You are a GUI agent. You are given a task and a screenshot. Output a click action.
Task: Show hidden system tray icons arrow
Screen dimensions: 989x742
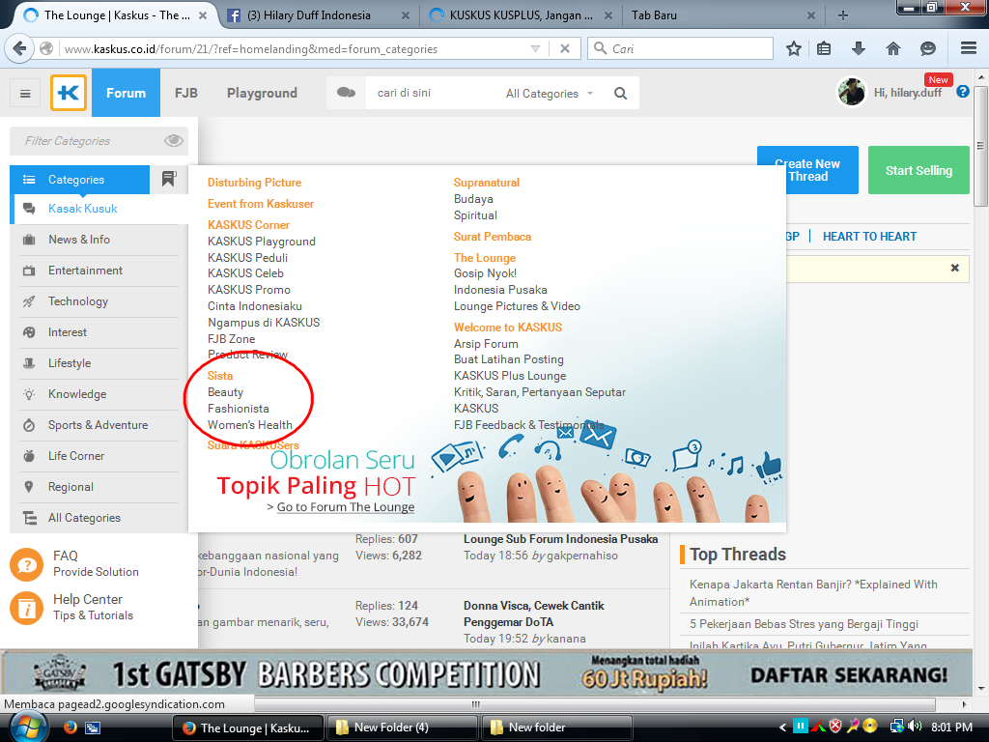pyautogui.click(x=782, y=728)
